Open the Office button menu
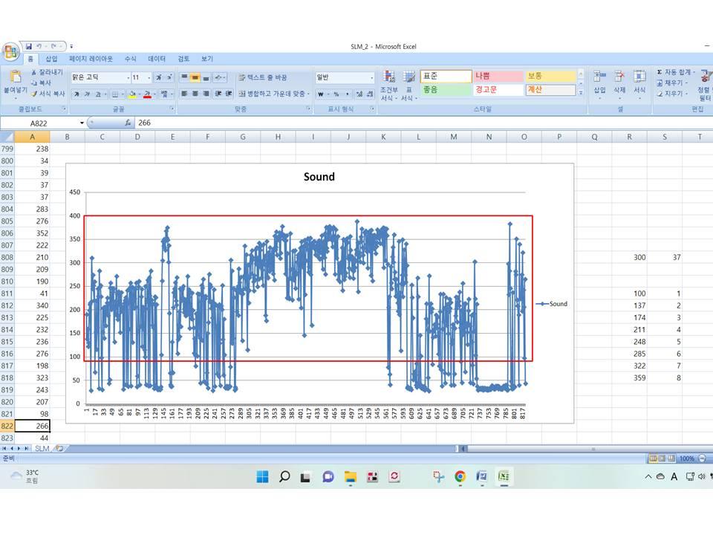The image size is (713, 535). click(x=11, y=52)
